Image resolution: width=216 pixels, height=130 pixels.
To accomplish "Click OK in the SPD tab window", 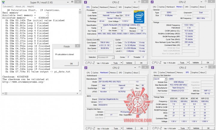I will coord(208,128).
